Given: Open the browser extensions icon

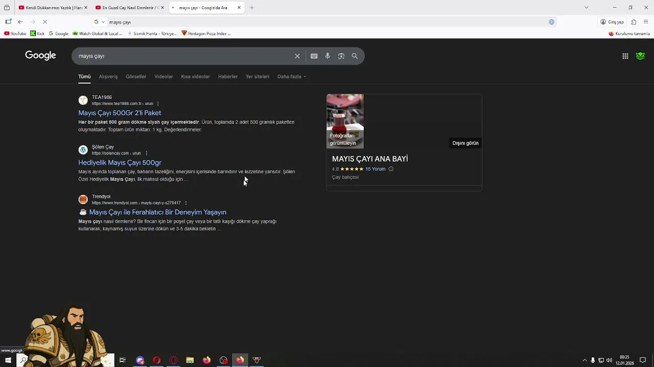Looking at the screenshot, I should [x=634, y=22].
